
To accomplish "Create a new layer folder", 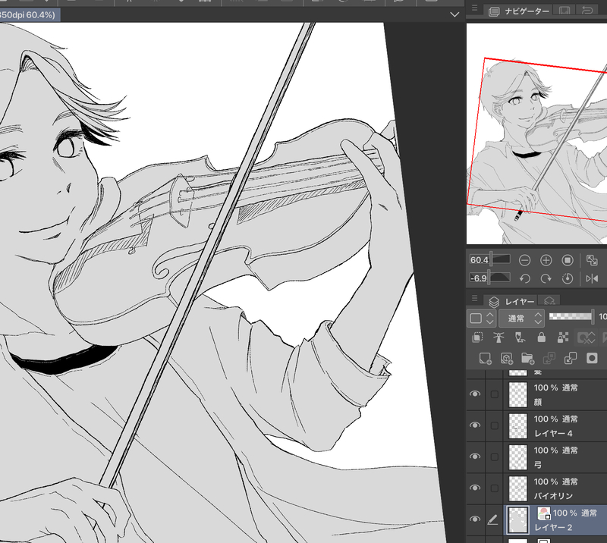I will tap(527, 359).
